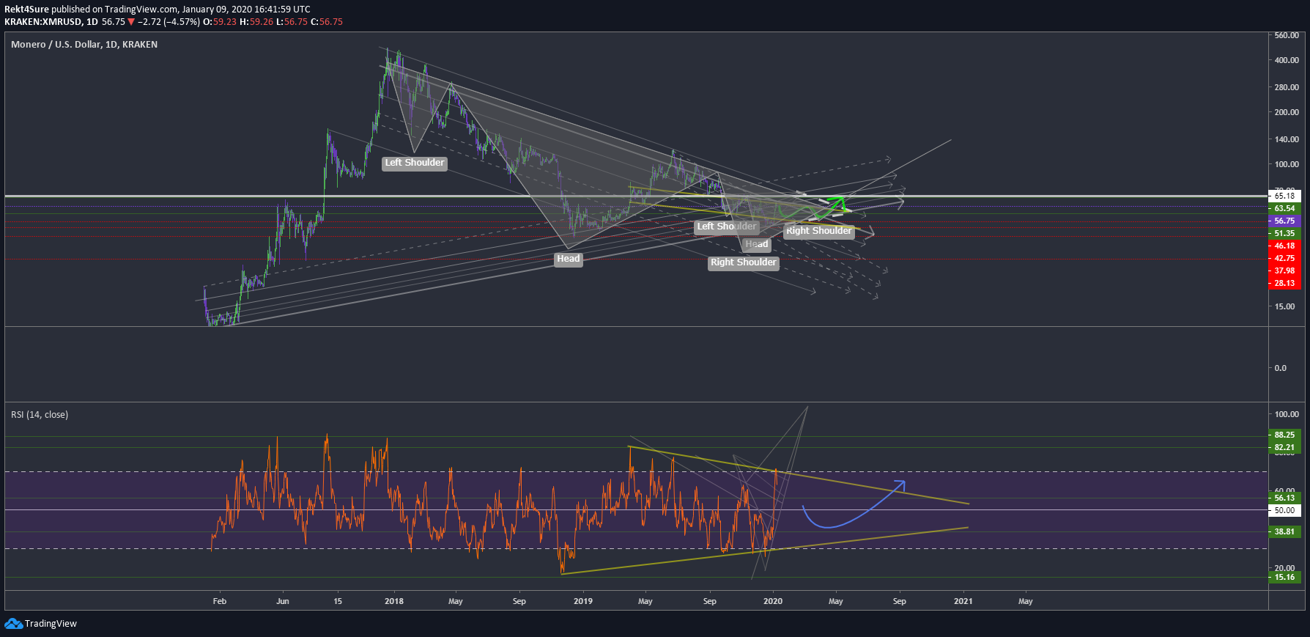Click the blue curved arrow in RSI pane
The image size is (1310, 637).
click(854, 506)
